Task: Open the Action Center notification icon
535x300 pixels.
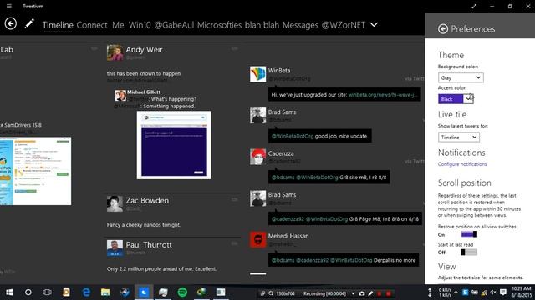Action: pyautogui.click(x=503, y=292)
